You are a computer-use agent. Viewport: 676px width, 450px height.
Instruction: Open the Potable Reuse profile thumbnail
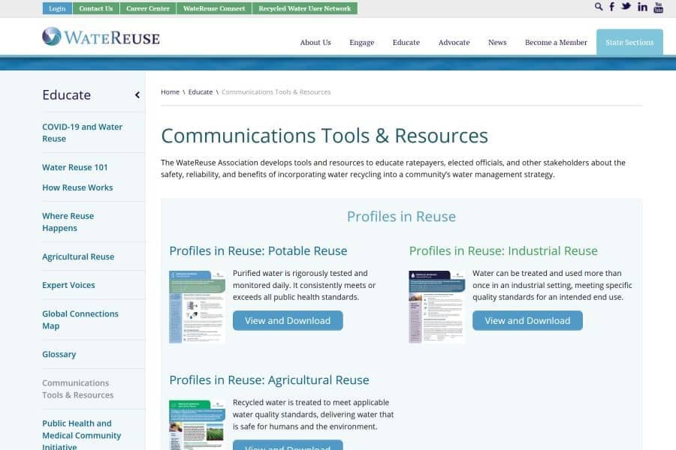click(x=197, y=307)
